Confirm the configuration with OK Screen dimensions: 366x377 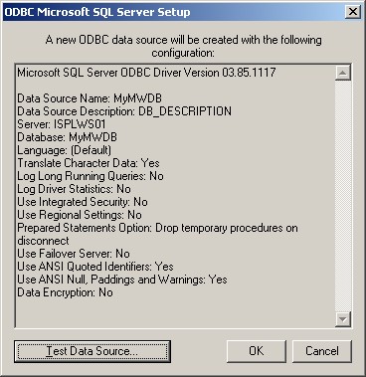257,351
